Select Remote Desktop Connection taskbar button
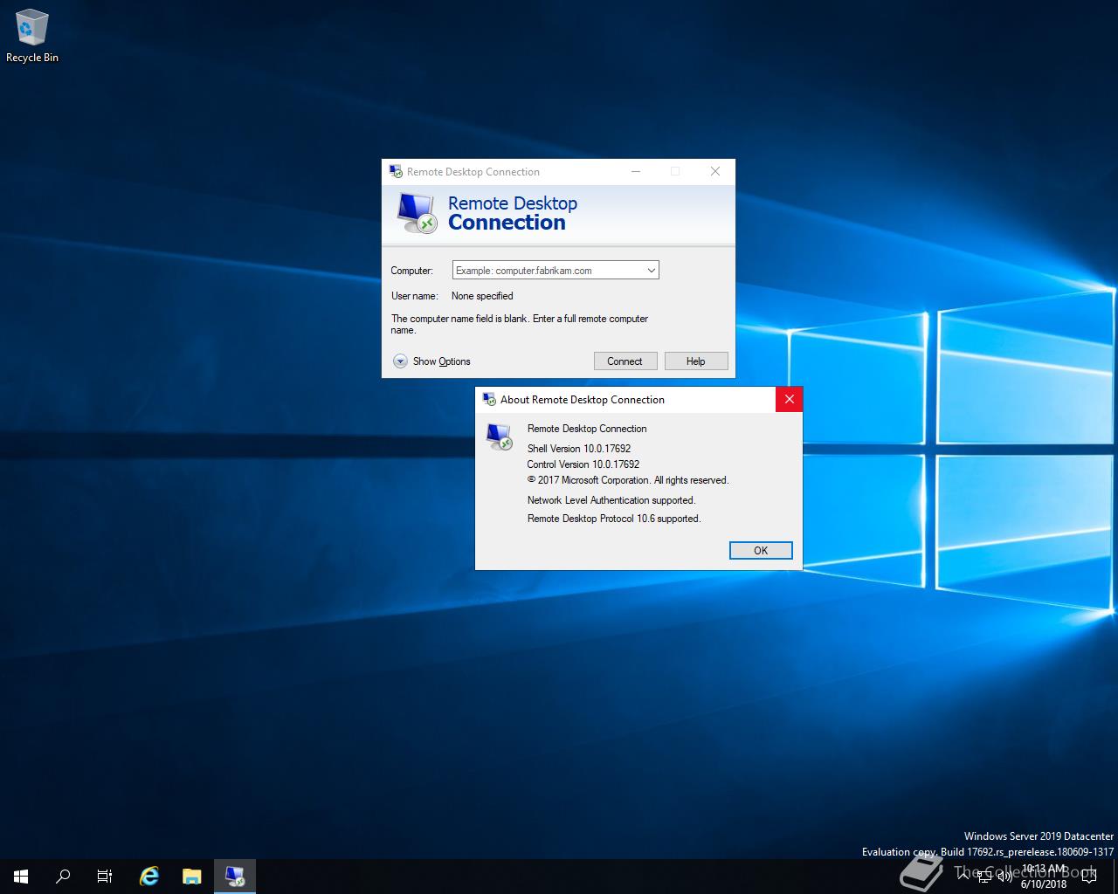 (x=235, y=876)
